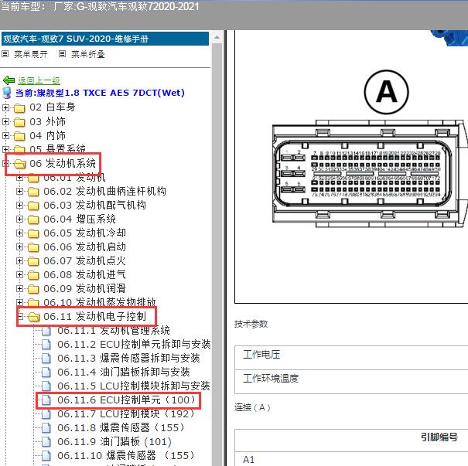468x466 pixels.
Task: Click the 工作环境温度 table row
Action: 351,382
